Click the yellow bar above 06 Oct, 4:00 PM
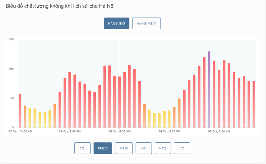Screen dimensions: 266x164 (169, 119)
